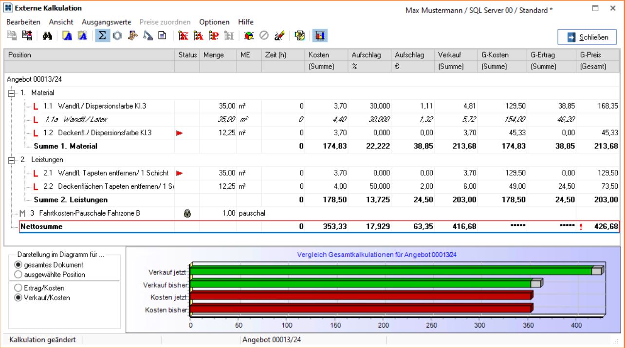This screenshot has width=625, height=348.
Task: Click the pencil eraser toolbar icon
Action: [279, 36]
